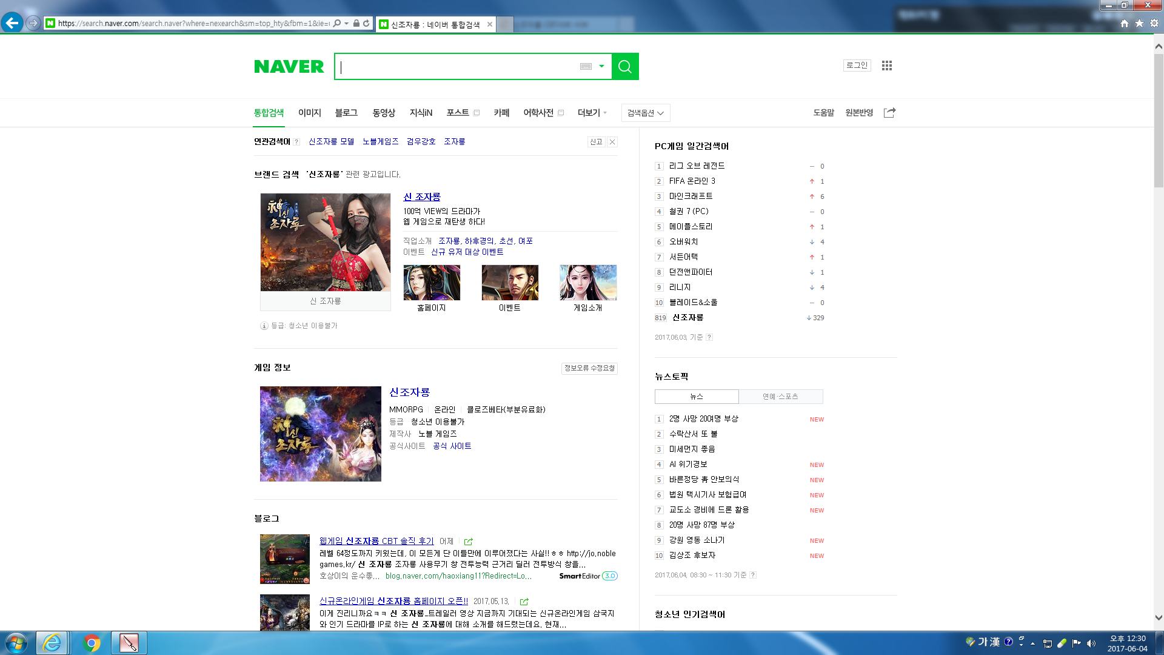
Task: Expand the search autocomplete dropdown arrow
Action: 601,67
